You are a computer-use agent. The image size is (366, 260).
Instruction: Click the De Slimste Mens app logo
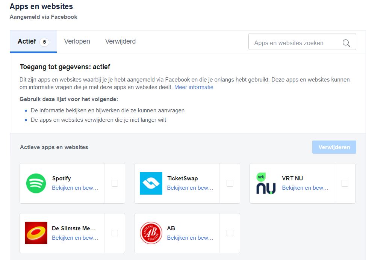[x=36, y=233]
